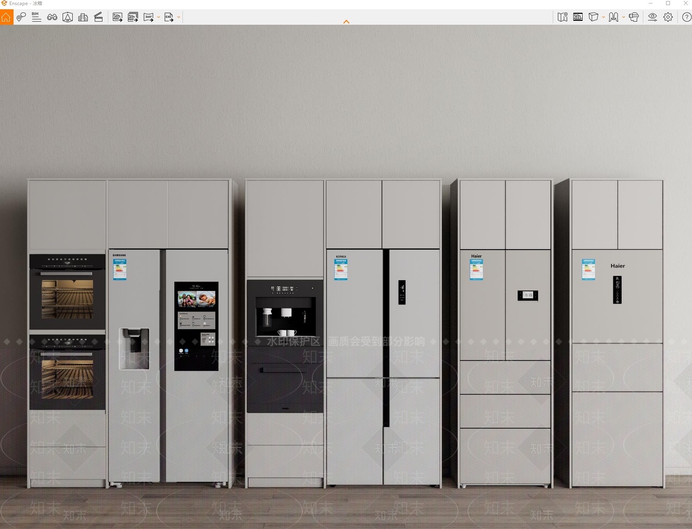Export a screenshot image
This screenshot has width=692, height=529.
point(117,17)
